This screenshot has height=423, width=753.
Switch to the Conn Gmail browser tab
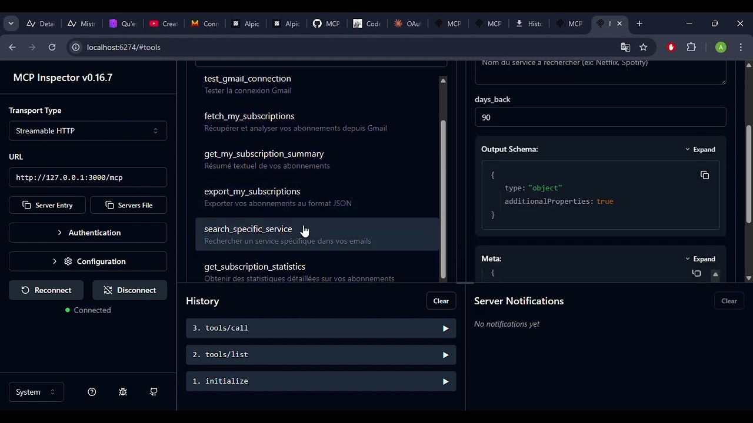[205, 23]
